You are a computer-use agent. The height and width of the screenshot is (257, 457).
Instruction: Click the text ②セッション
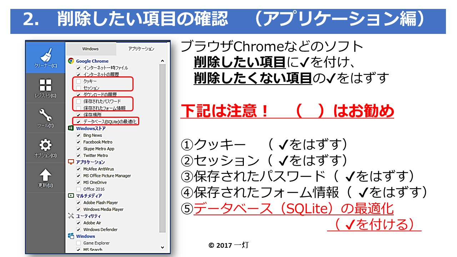220,161
